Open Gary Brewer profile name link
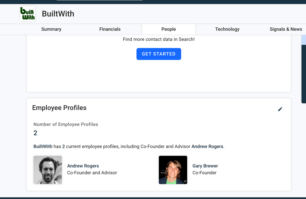Screen dimensions: 306x199 pos(205,166)
